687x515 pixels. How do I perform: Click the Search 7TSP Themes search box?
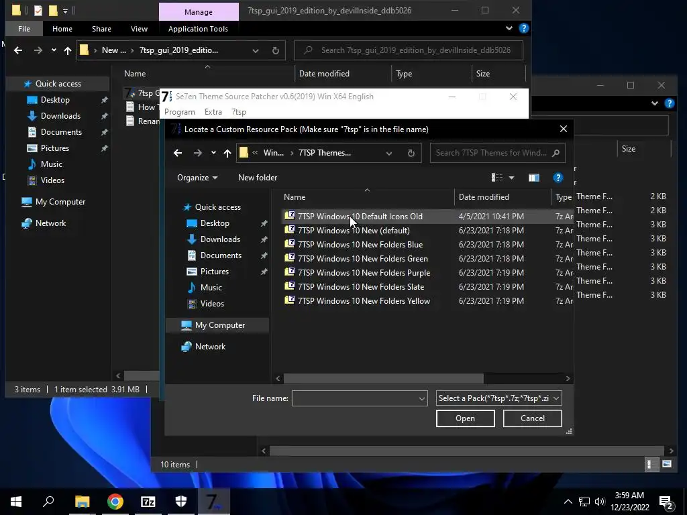click(490, 153)
